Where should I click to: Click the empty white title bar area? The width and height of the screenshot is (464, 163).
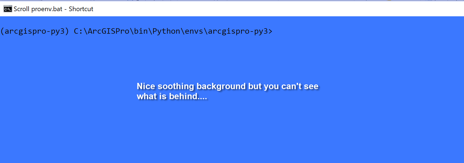tap(272, 9)
